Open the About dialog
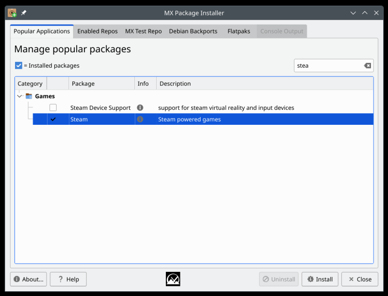The height and width of the screenshot is (296, 388). point(28,279)
